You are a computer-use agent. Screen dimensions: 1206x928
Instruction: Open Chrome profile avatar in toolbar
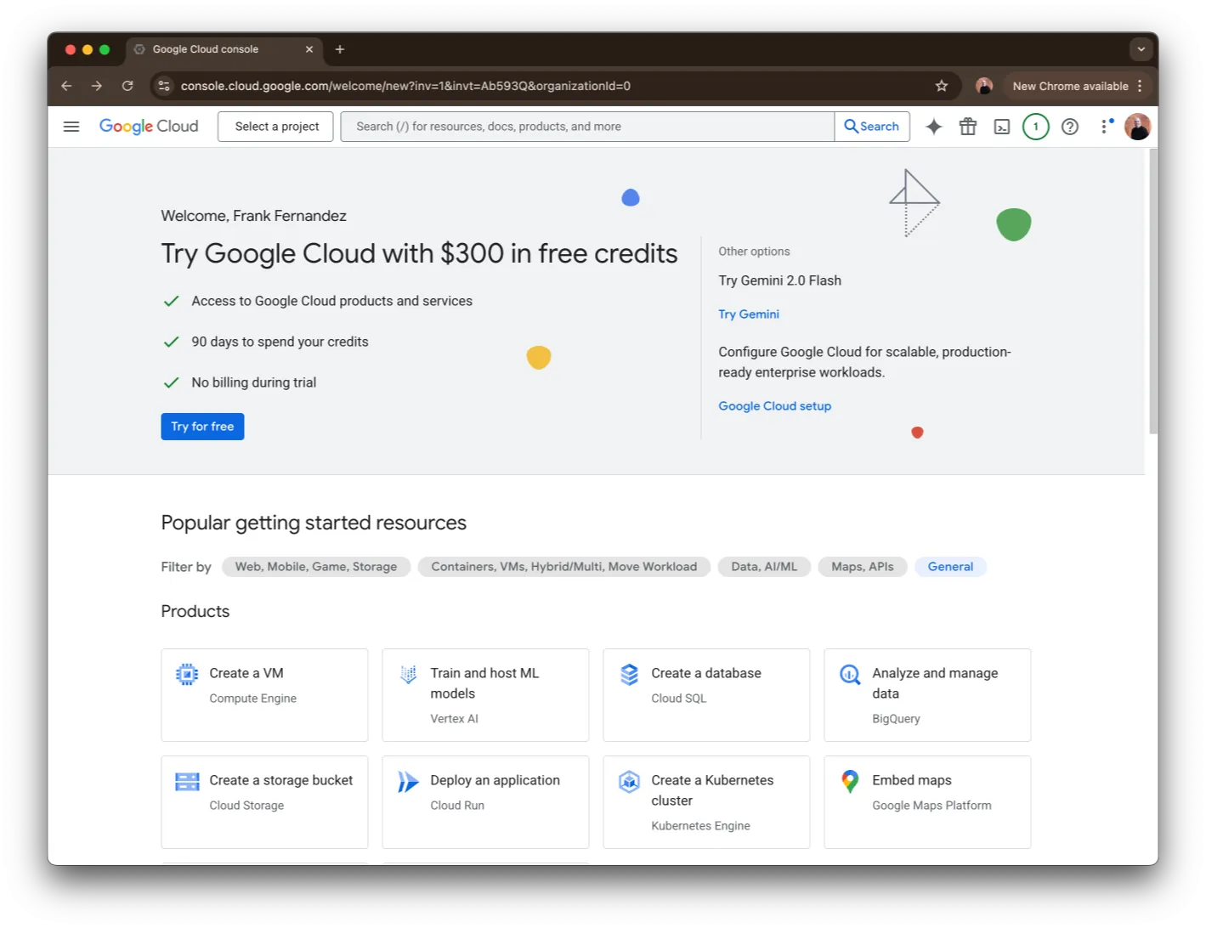984,86
